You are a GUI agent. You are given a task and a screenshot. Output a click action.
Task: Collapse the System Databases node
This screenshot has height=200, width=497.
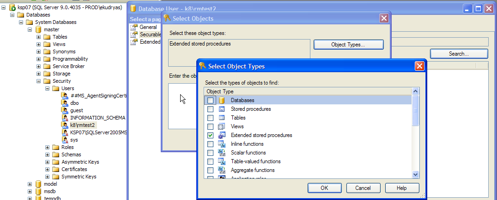point(21,22)
